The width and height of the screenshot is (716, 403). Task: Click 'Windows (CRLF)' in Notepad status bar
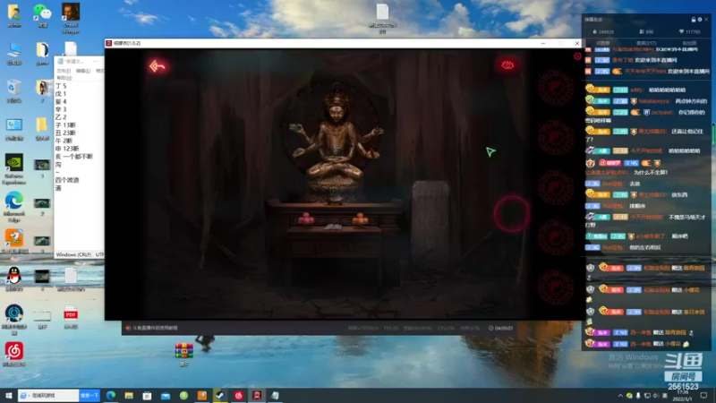[x=73, y=254]
